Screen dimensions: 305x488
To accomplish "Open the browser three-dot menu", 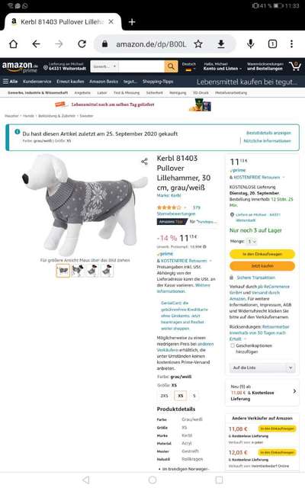I will tap(291, 44).
